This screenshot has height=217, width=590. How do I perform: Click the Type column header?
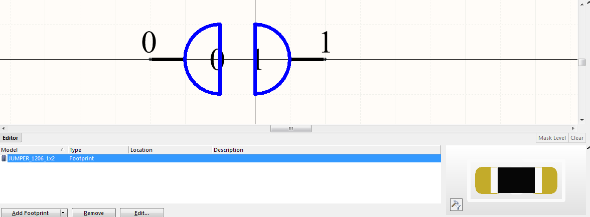coord(98,150)
